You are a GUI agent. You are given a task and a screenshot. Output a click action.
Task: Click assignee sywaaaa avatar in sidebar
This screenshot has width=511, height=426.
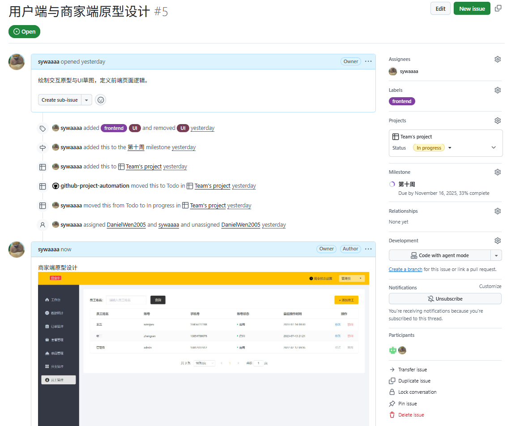(393, 71)
